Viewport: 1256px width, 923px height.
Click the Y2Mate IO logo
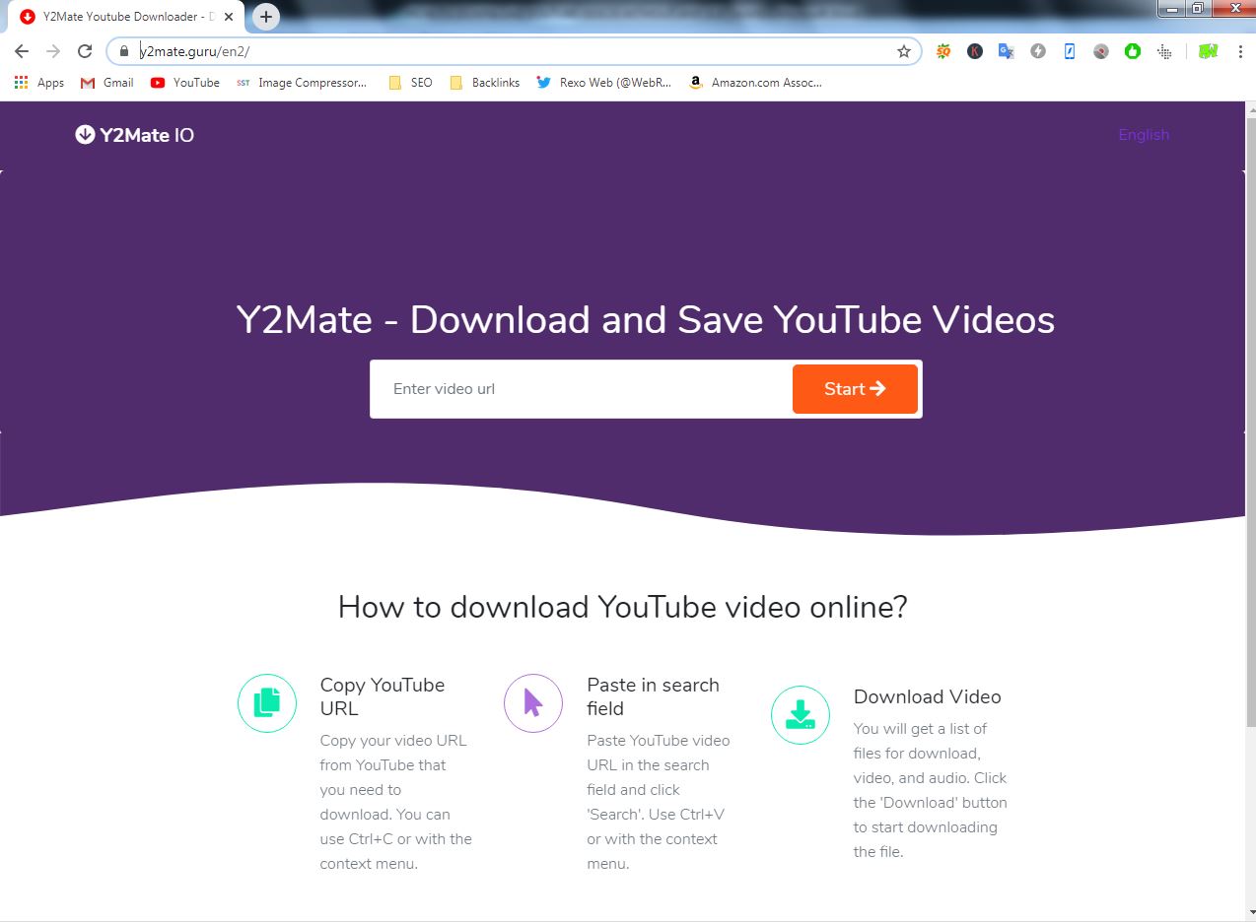click(x=135, y=135)
